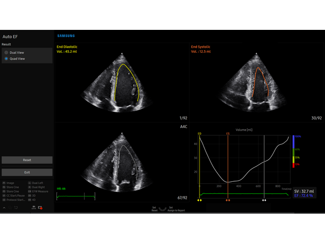Viewport: 325px width, 243px height.
Task: Select the A4C ultrasound cine view
Action: click(x=122, y=162)
